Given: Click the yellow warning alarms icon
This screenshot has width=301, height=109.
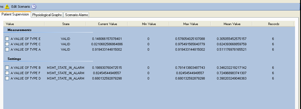Looking at the screenshot, I should 7,7.
